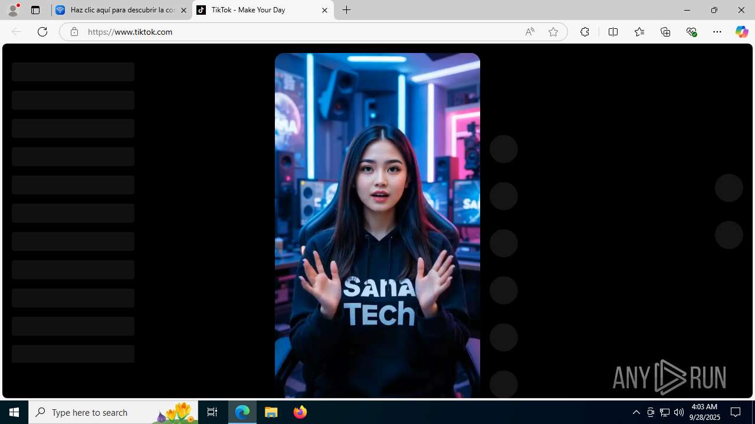Refresh the TikTok page
The image size is (755, 424).
coord(42,32)
